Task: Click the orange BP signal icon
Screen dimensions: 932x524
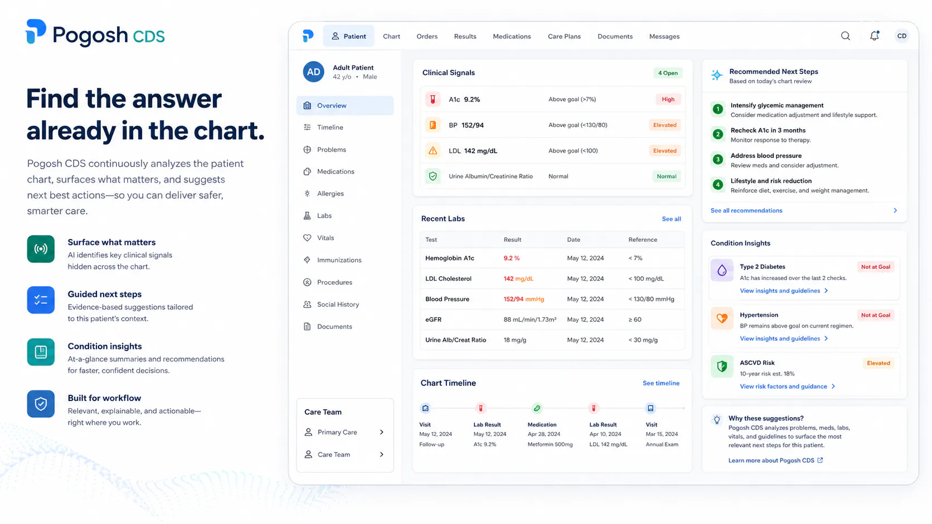Action: coord(433,125)
